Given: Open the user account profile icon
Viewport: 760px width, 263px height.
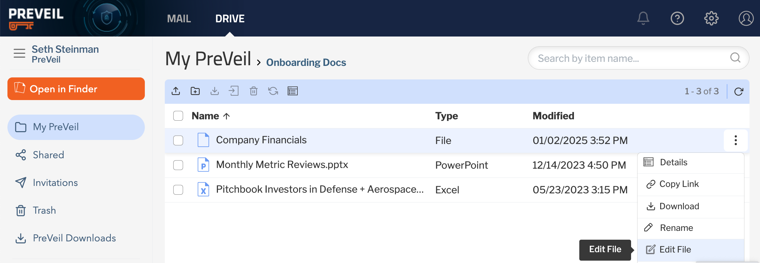Looking at the screenshot, I should [x=746, y=18].
